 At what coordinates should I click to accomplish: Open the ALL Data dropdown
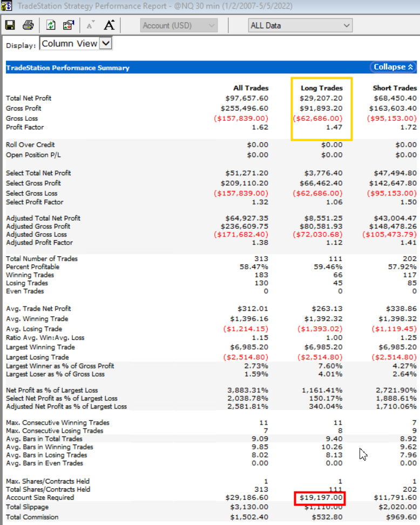click(300, 25)
